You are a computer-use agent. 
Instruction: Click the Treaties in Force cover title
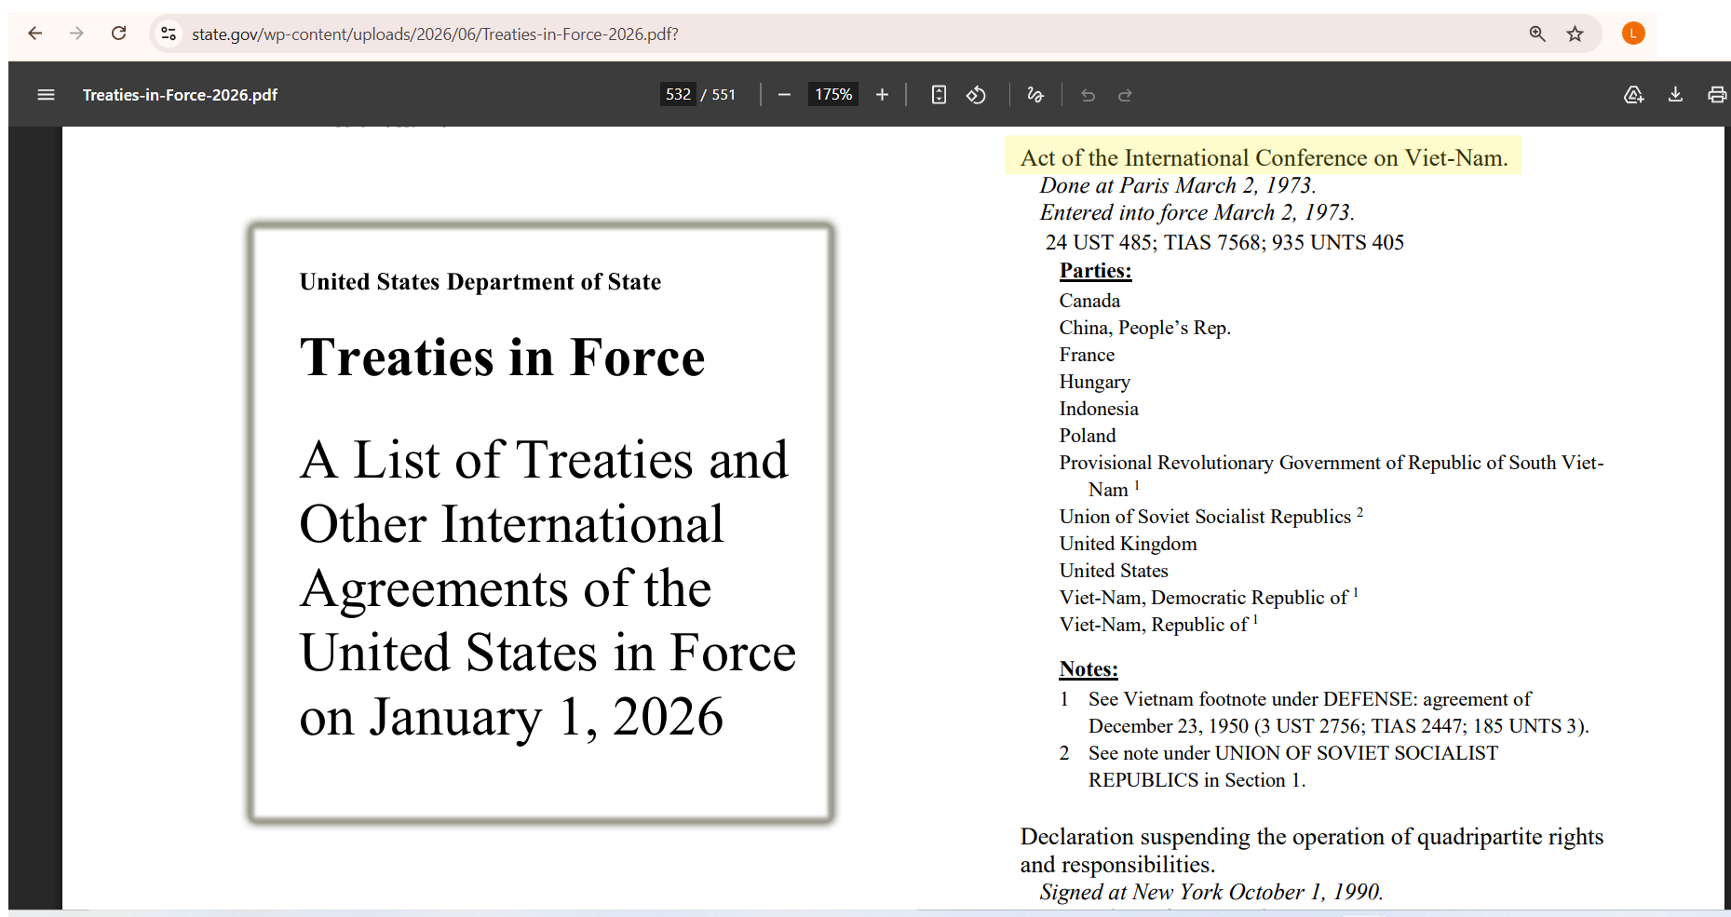(502, 357)
